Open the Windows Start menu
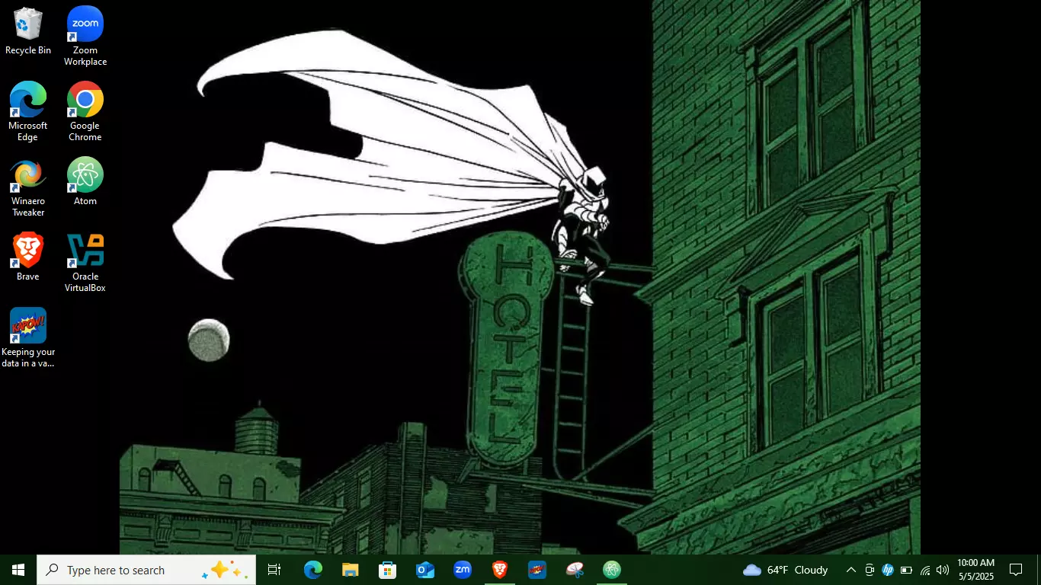1041x585 pixels. point(18,570)
